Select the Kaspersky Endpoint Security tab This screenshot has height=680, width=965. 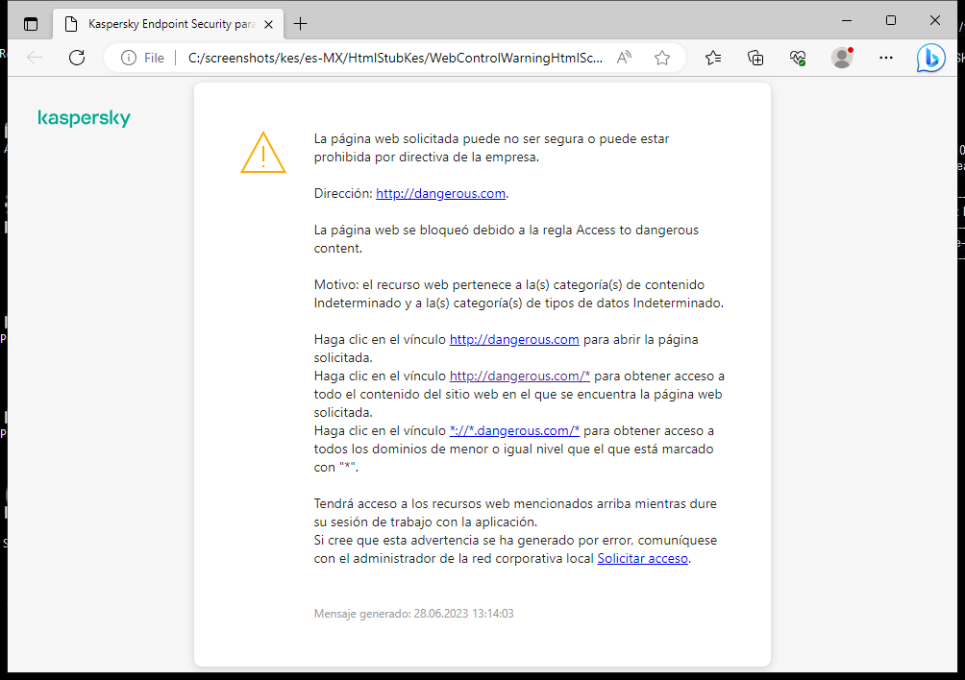point(163,23)
